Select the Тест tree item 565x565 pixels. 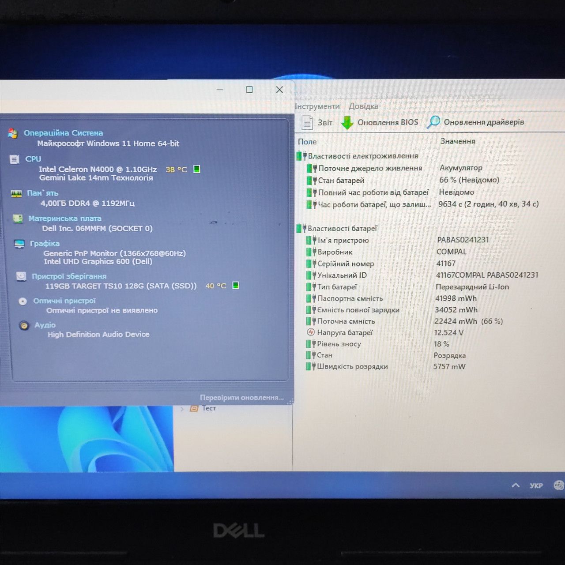(x=209, y=408)
